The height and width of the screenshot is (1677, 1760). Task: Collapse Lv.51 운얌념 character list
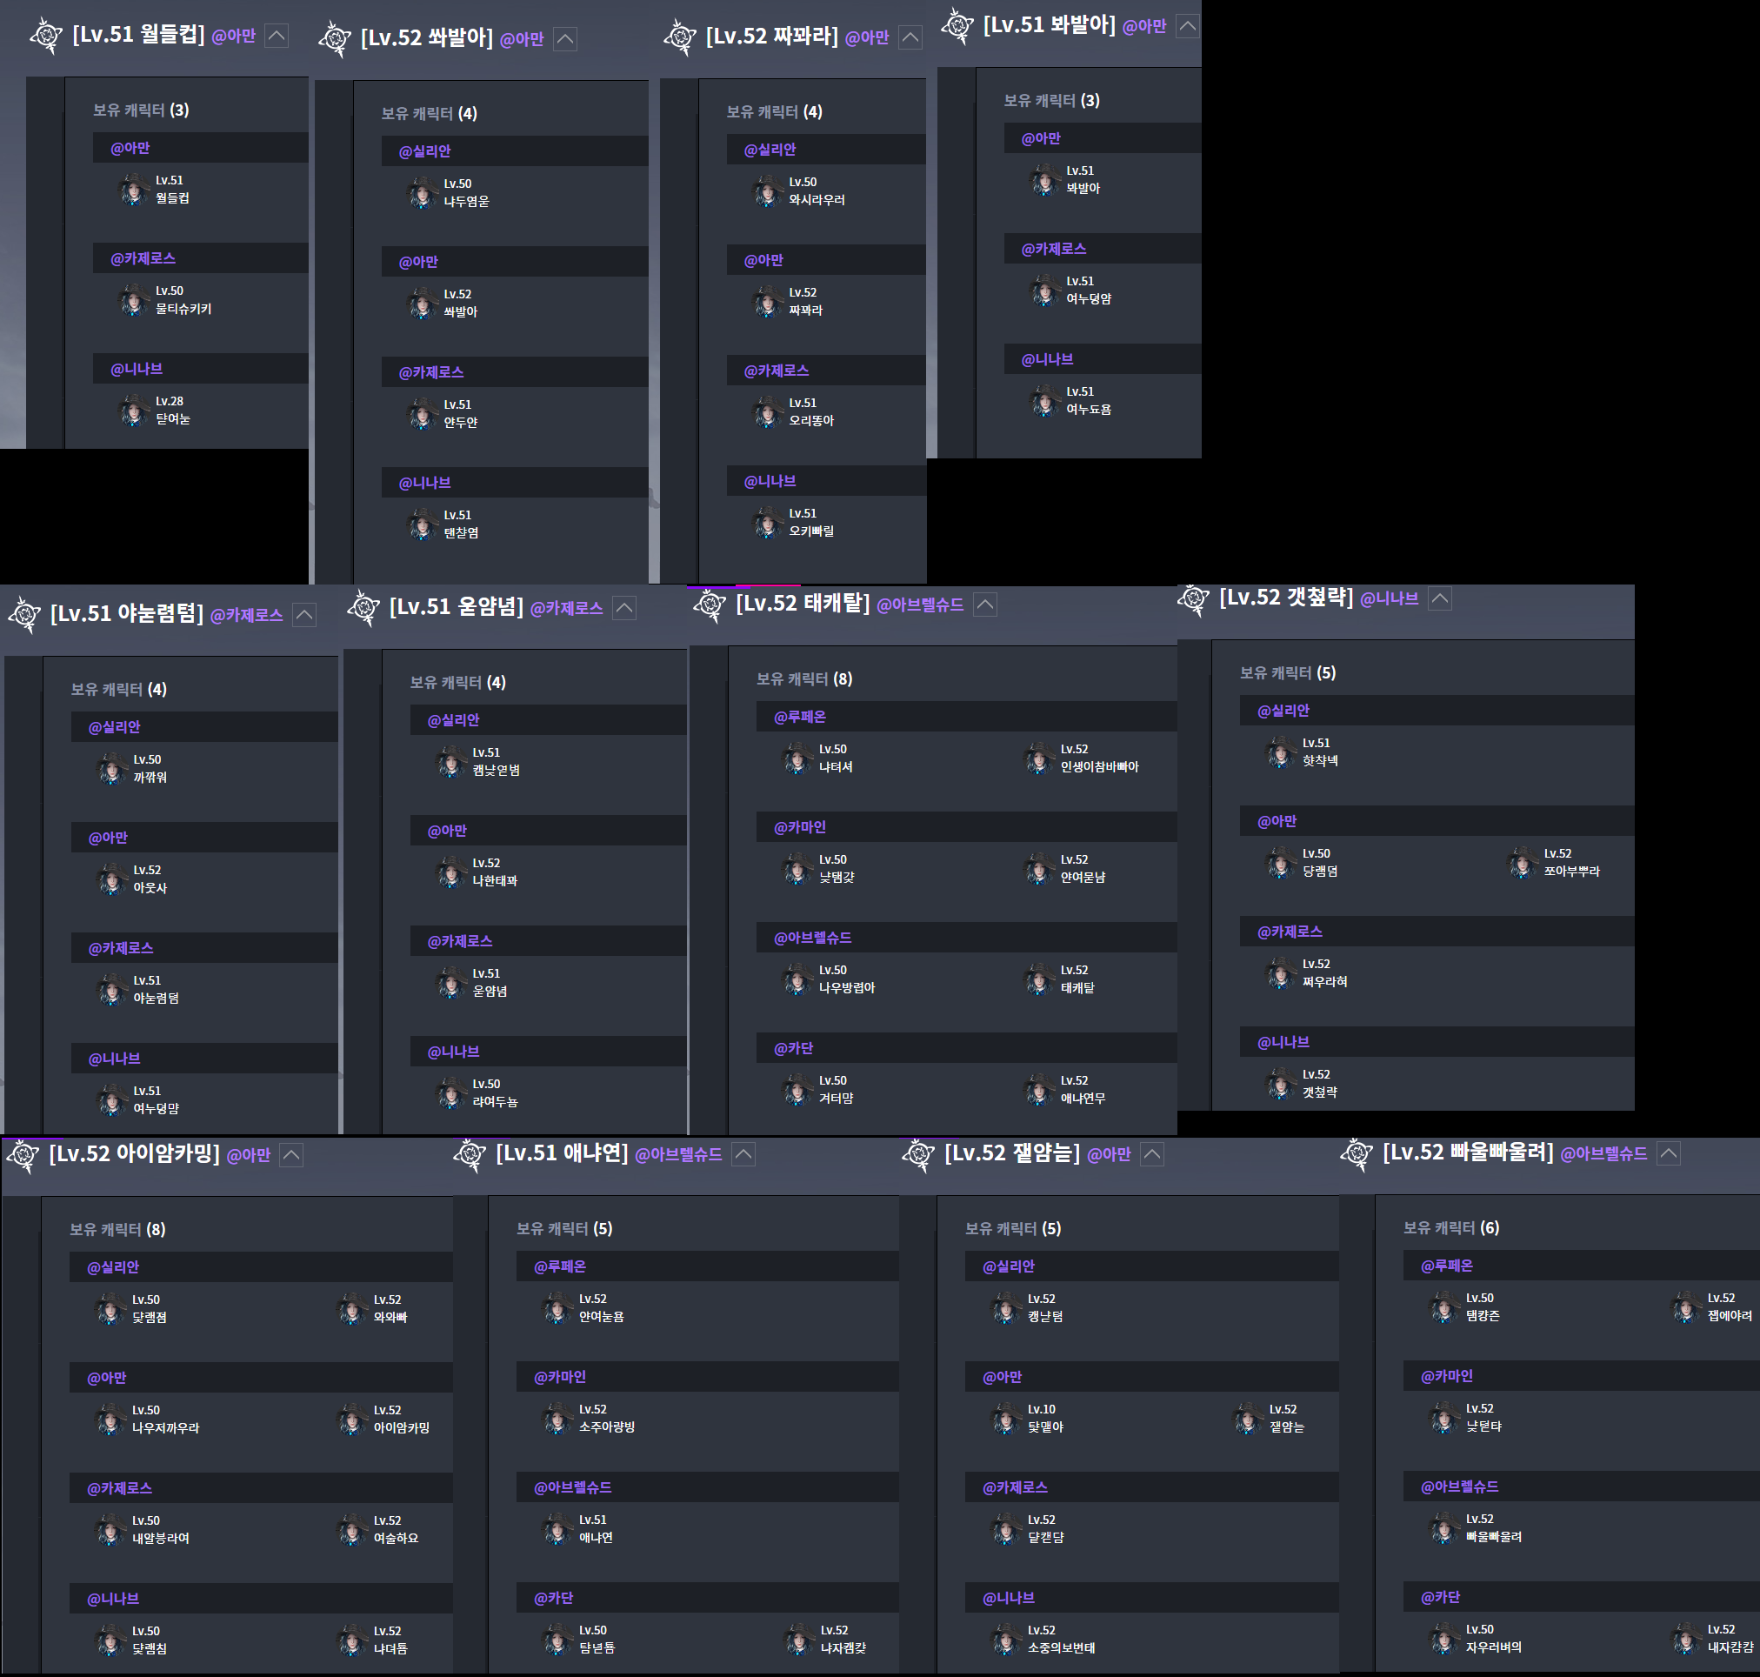(x=623, y=608)
